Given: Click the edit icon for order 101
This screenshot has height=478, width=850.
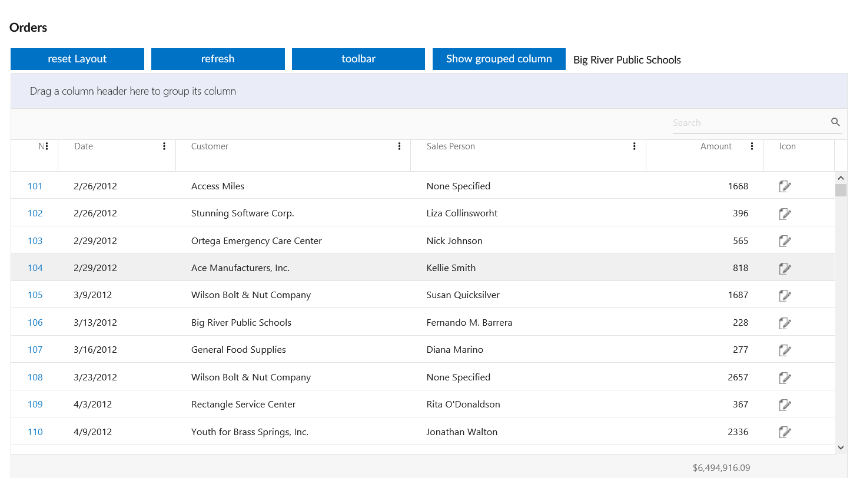Looking at the screenshot, I should click(785, 186).
